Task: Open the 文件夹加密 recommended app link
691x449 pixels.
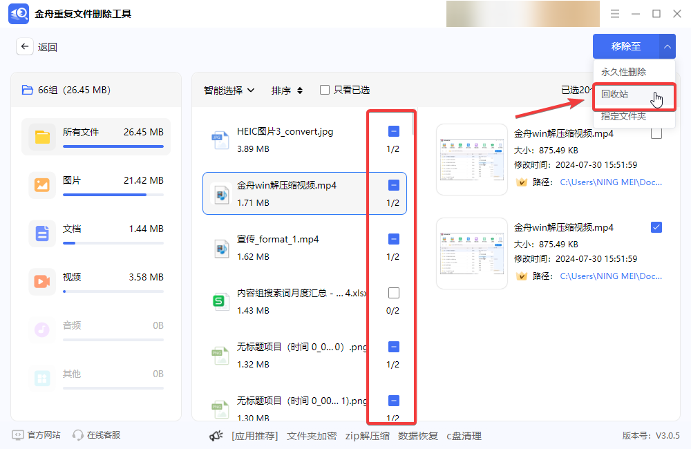Action: (312, 436)
